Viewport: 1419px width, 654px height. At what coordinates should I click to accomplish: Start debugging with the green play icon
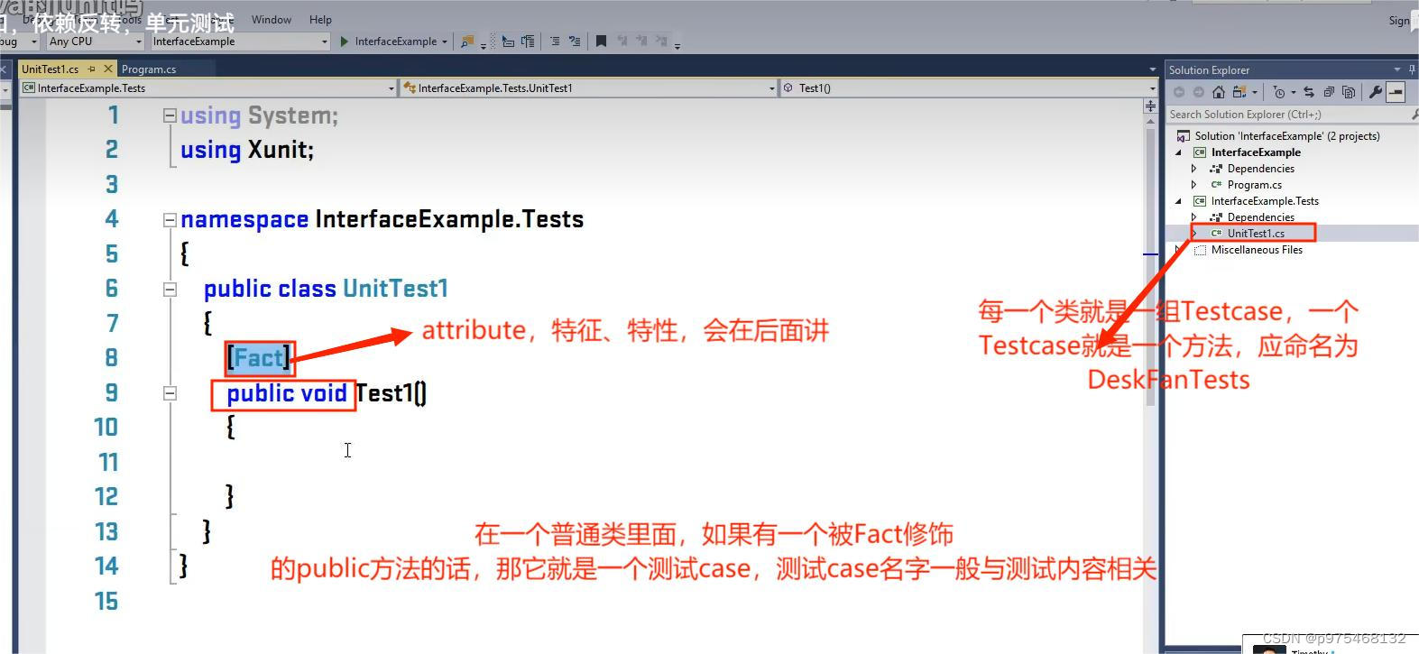345,41
